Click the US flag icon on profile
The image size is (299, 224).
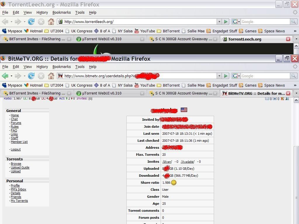click(184, 110)
